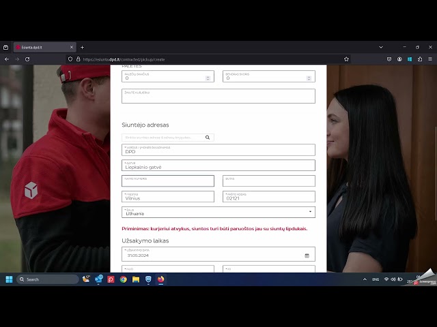Click the Užsakymo data field 31.05.2024
This screenshot has height=327, width=437.
pyautogui.click(x=218, y=254)
